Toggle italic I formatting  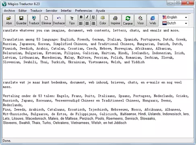click(x=87, y=17)
